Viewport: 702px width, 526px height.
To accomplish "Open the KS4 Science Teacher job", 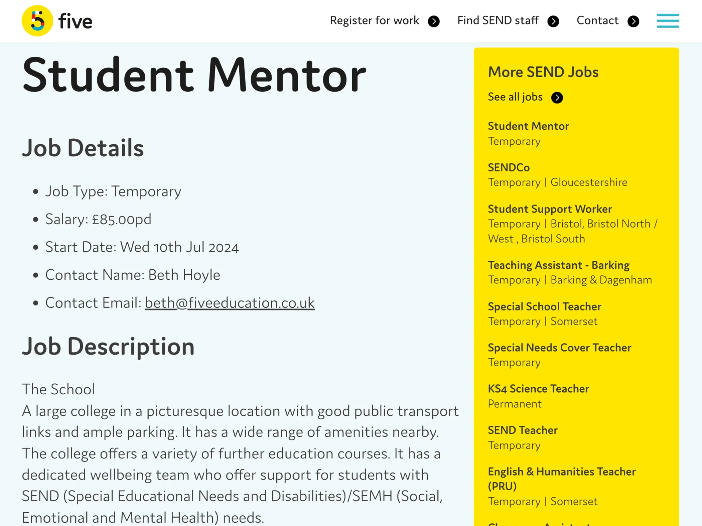I will coord(538,389).
